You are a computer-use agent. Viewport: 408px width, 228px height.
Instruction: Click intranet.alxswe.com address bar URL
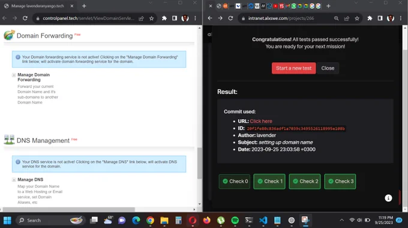point(281,18)
